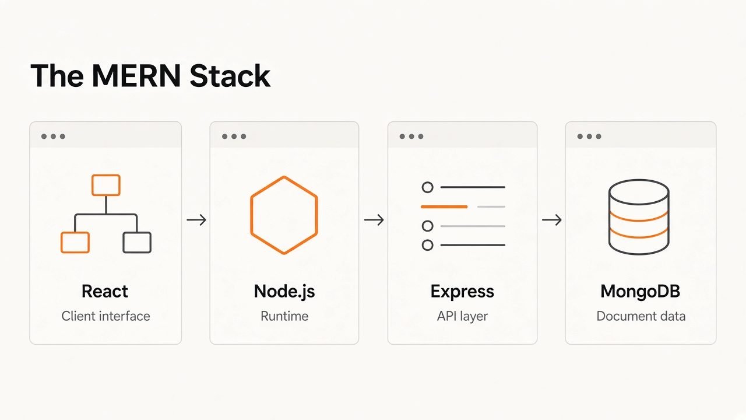The height and width of the screenshot is (420, 746).
Task: Select the "Express" card label
Action: pos(462,292)
